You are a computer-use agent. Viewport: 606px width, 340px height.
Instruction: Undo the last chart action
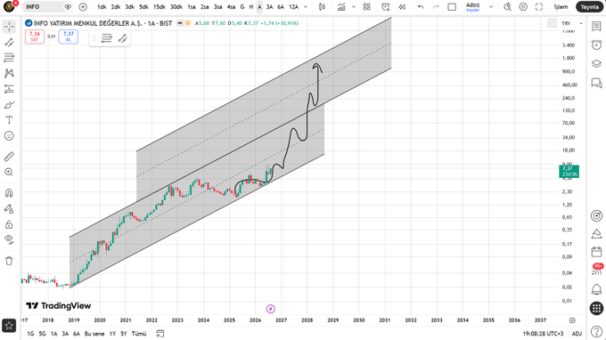click(421, 7)
